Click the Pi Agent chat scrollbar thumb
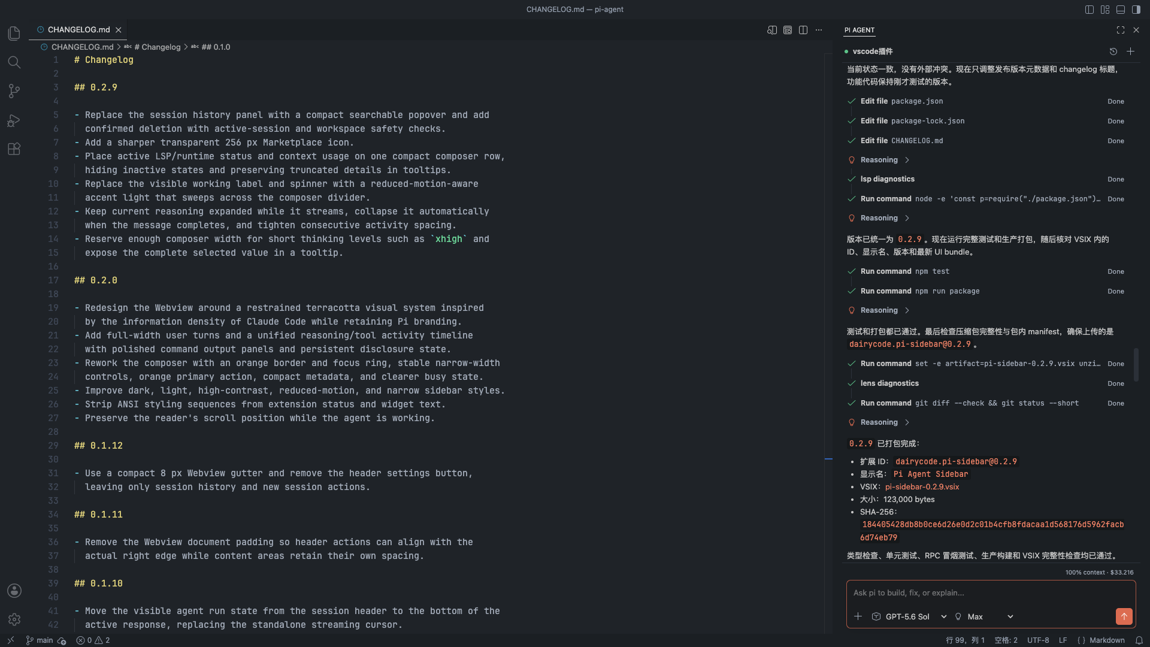The image size is (1150, 647). point(1136,364)
